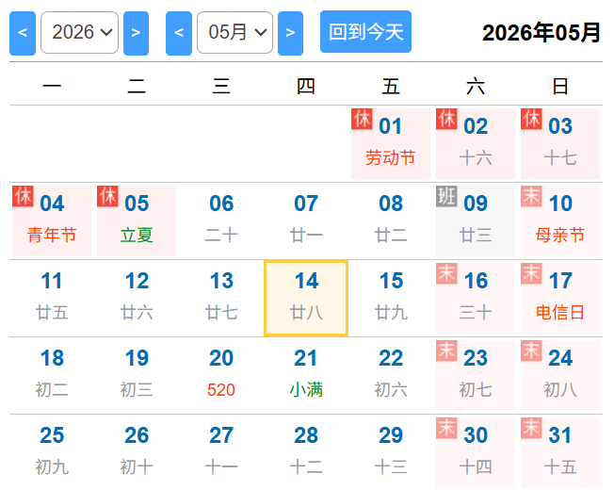Open the 05月 month dropdown

click(234, 33)
